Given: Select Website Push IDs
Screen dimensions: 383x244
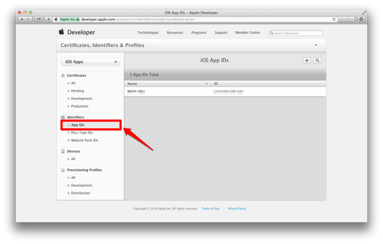Looking at the screenshot, I should [85, 140].
